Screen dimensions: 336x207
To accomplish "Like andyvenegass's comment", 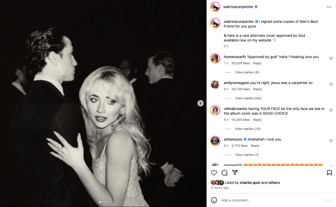I will point(331,85).
